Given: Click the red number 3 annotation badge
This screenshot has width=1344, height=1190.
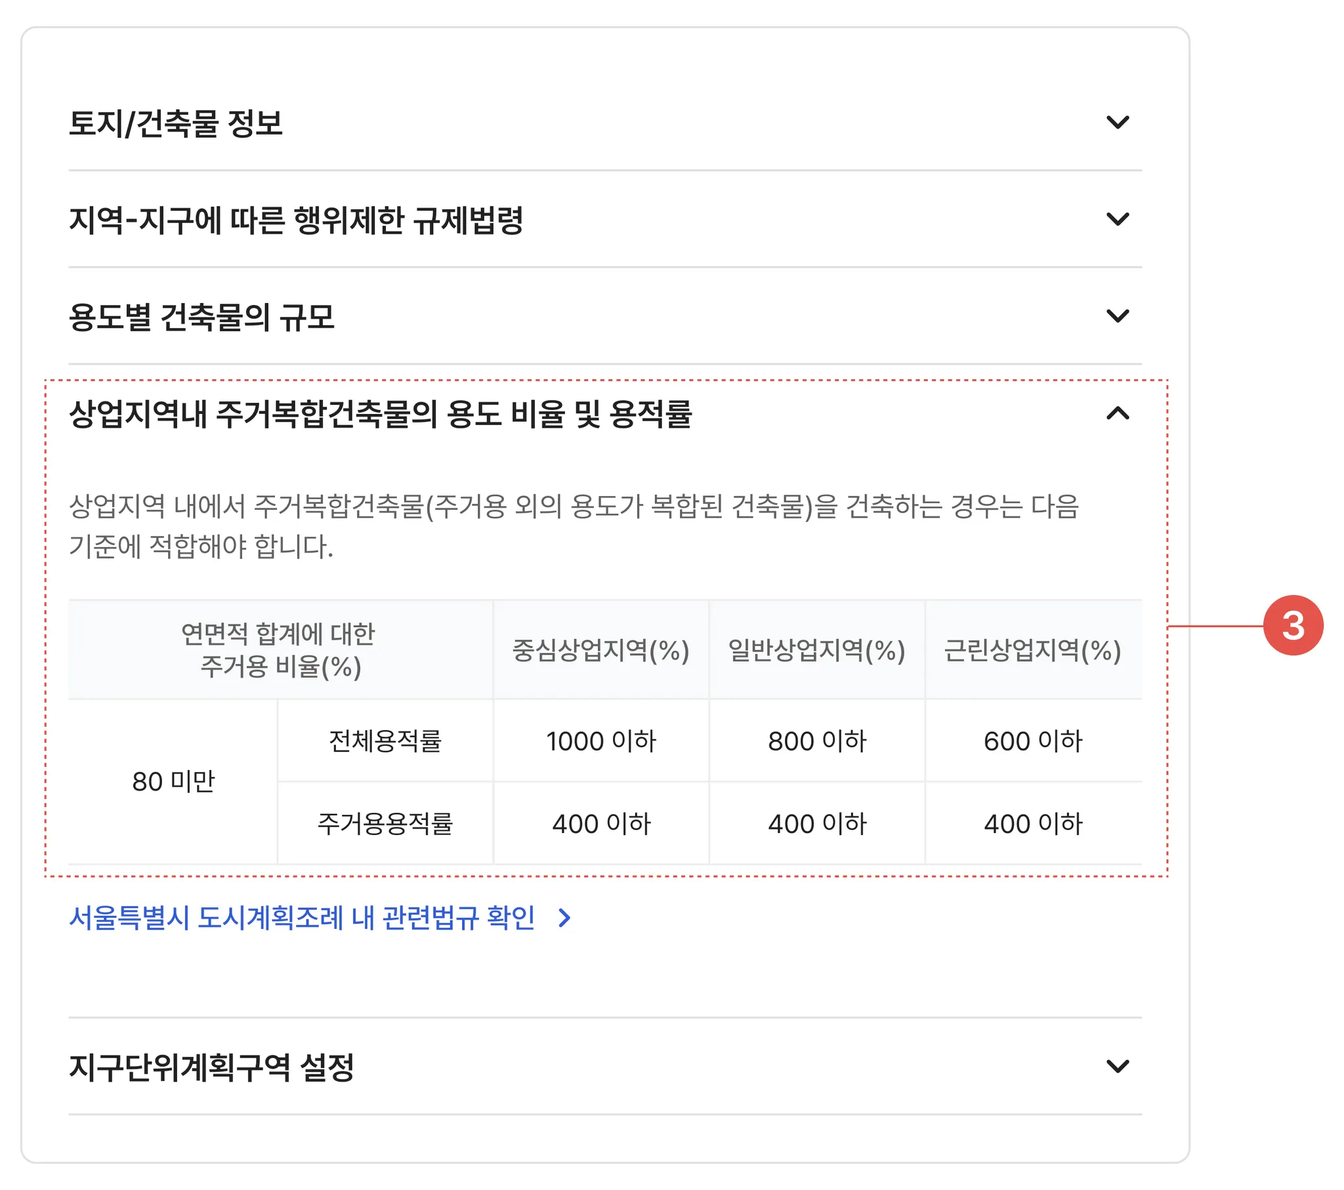Looking at the screenshot, I should [1292, 625].
